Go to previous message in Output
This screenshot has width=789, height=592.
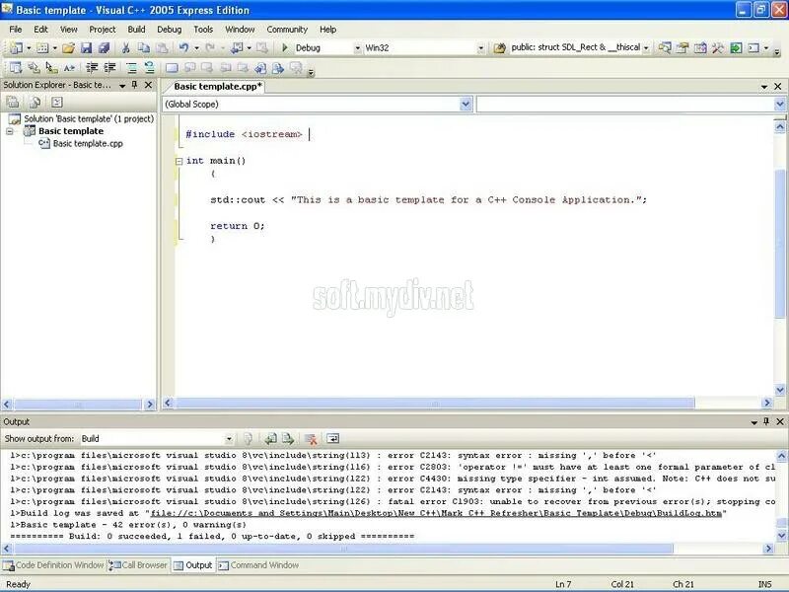270,439
